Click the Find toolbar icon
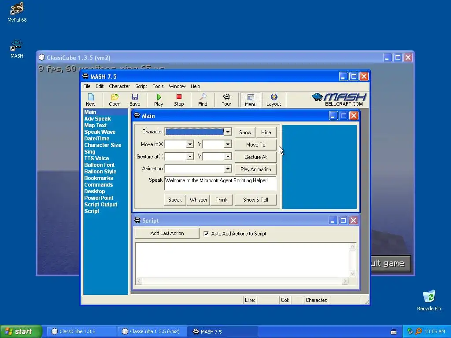 click(203, 100)
